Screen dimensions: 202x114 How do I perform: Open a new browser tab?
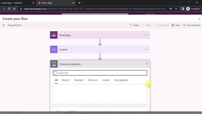pyautogui.click(x=80, y=3)
